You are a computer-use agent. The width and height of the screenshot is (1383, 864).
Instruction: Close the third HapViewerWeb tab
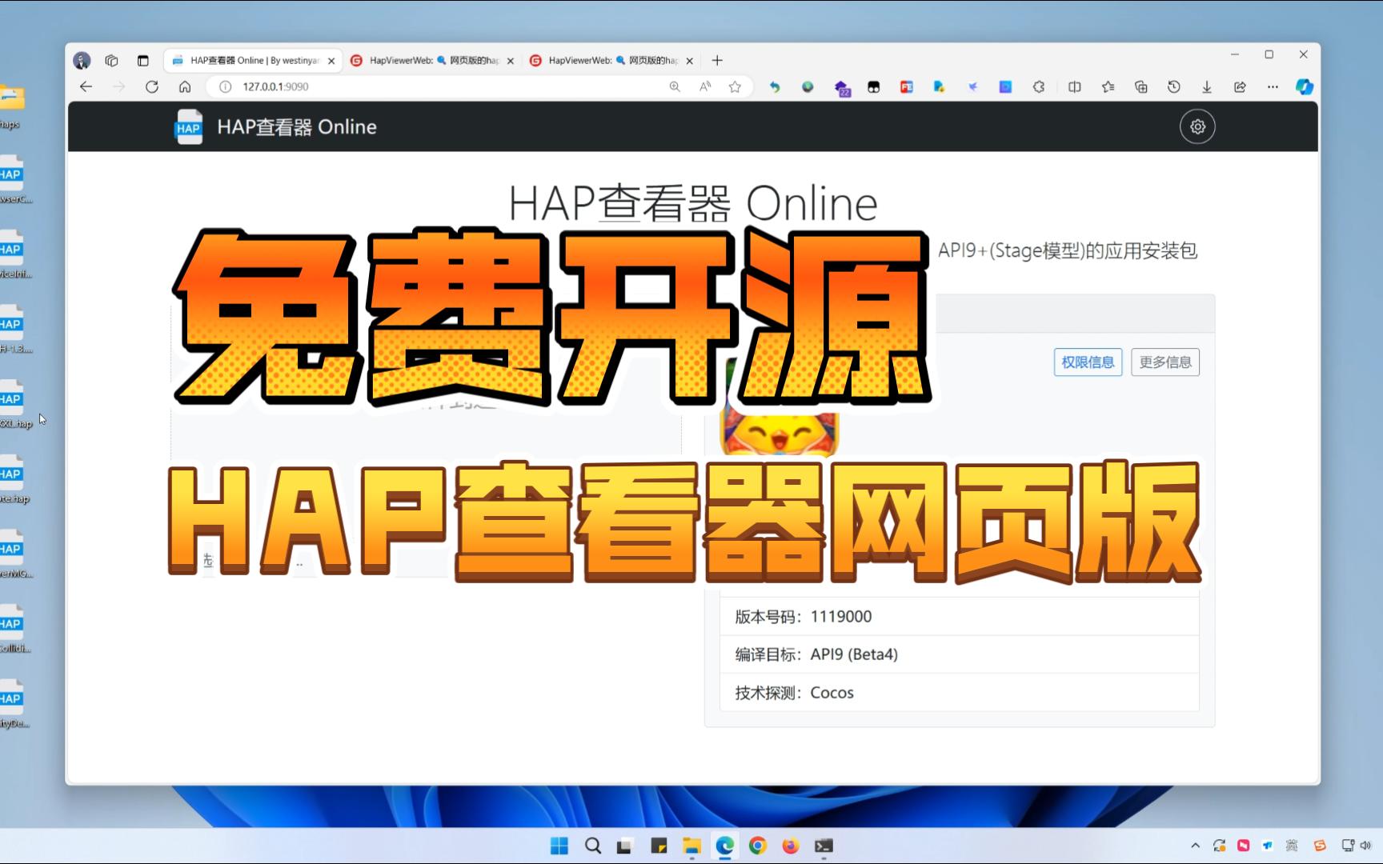click(x=690, y=61)
